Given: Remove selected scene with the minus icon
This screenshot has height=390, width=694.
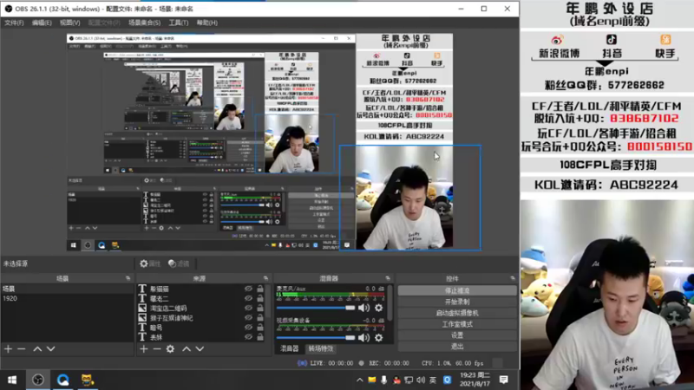Looking at the screenshot, I should point(21,349).
